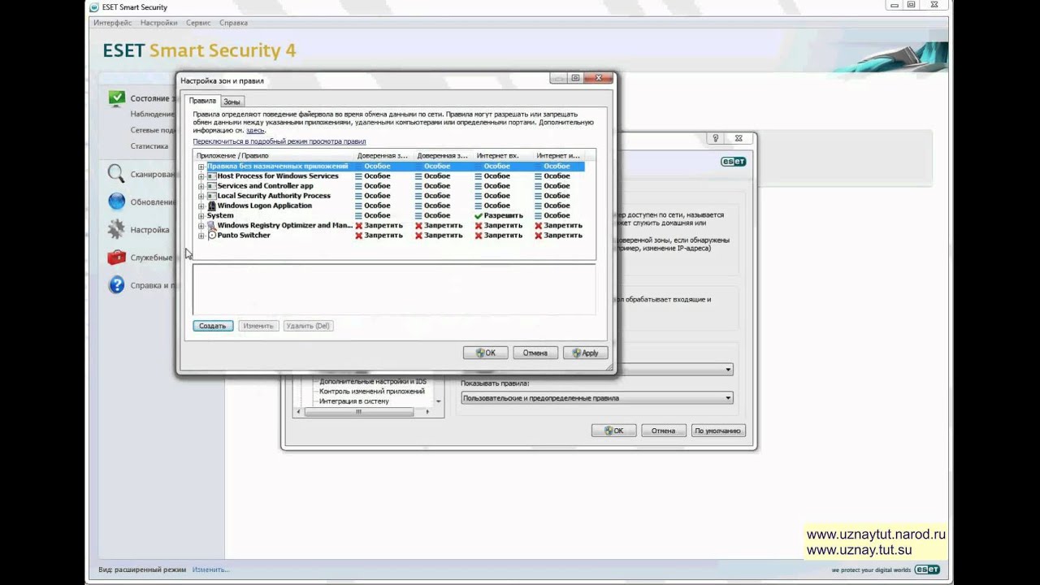Expand the Windows Registry Optimizer node

coord(201,225)
